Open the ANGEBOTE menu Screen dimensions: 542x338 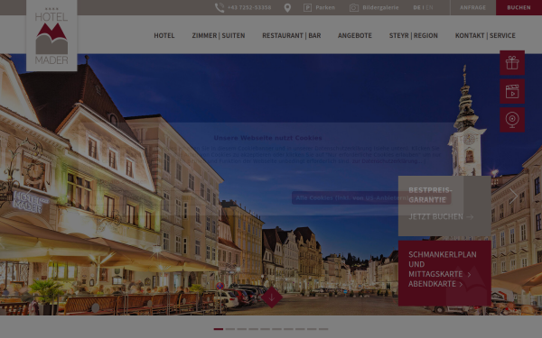click(355, 35)
